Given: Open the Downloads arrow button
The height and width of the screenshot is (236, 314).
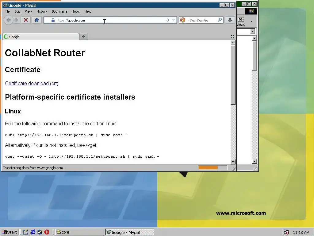Looking at the screenshot, I should (x=230, y=20).
